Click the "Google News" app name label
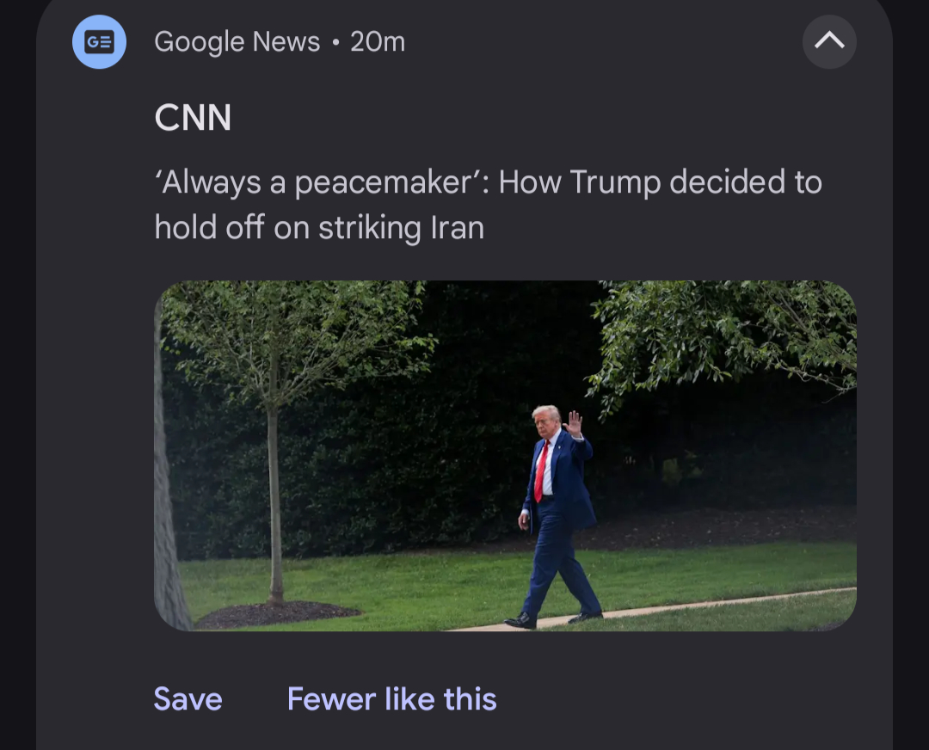The image size is (929, 750). [237, 42]
